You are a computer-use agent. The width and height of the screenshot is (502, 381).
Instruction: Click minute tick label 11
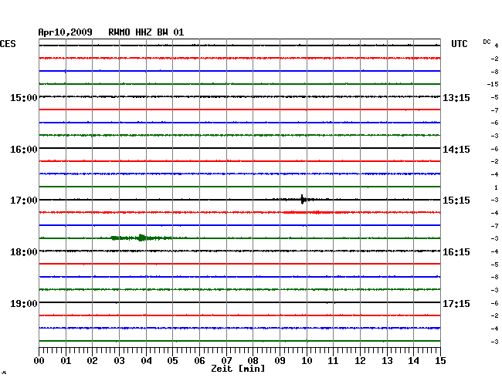tap(333, 361)
